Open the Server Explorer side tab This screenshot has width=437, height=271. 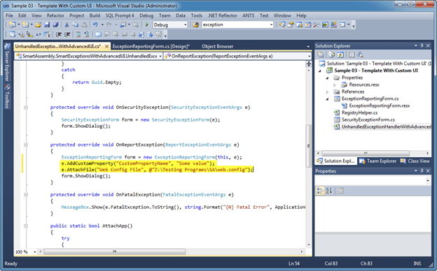[x=7, y=63]
